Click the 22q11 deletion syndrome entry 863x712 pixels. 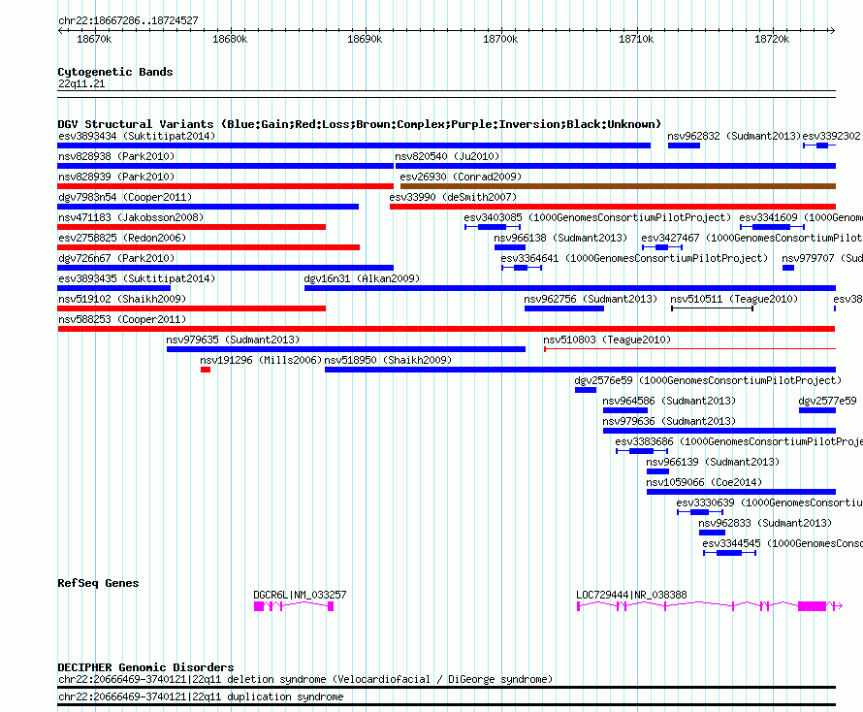coord(305,680)
